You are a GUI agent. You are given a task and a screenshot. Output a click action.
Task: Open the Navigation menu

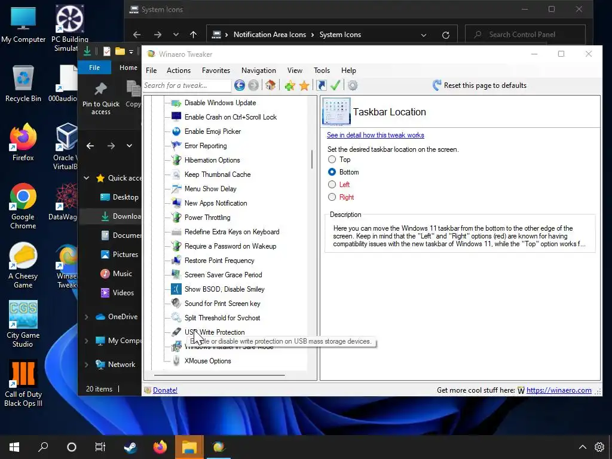pos(258,71)
